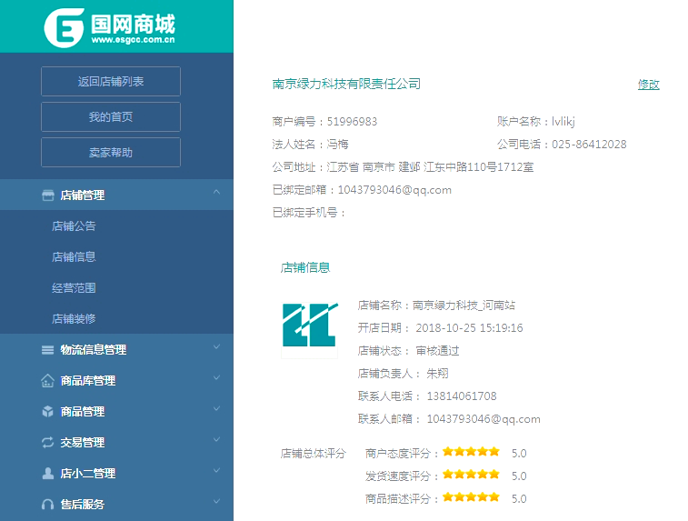Select the 店铺管理 menu heading
688x521 pixels.
pyautogui.click(x=83, y=195)
